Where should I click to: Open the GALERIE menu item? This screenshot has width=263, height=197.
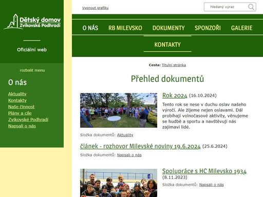(241, 28)
